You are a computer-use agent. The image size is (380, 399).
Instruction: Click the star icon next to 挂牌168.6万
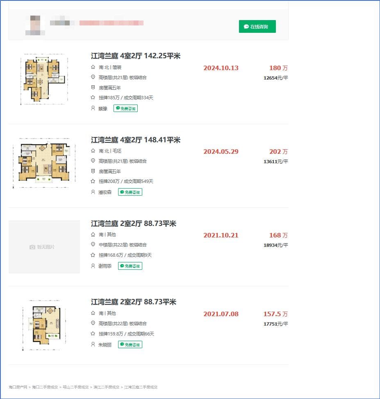tap(93, 255)
